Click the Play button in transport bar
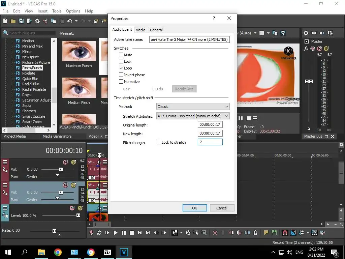The height and width of the screenshot is (259, 345). [115, 233]
